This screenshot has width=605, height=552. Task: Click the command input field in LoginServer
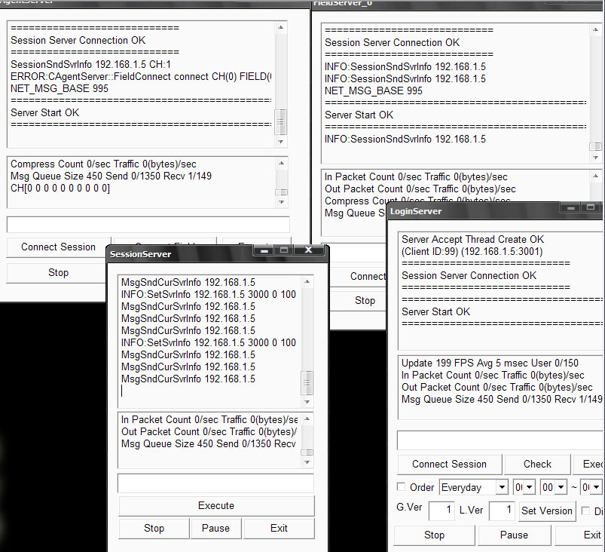point(501,440)
